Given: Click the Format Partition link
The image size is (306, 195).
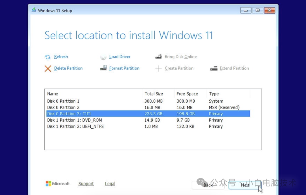Looking at the screenshot, I should tap(124, 68).
